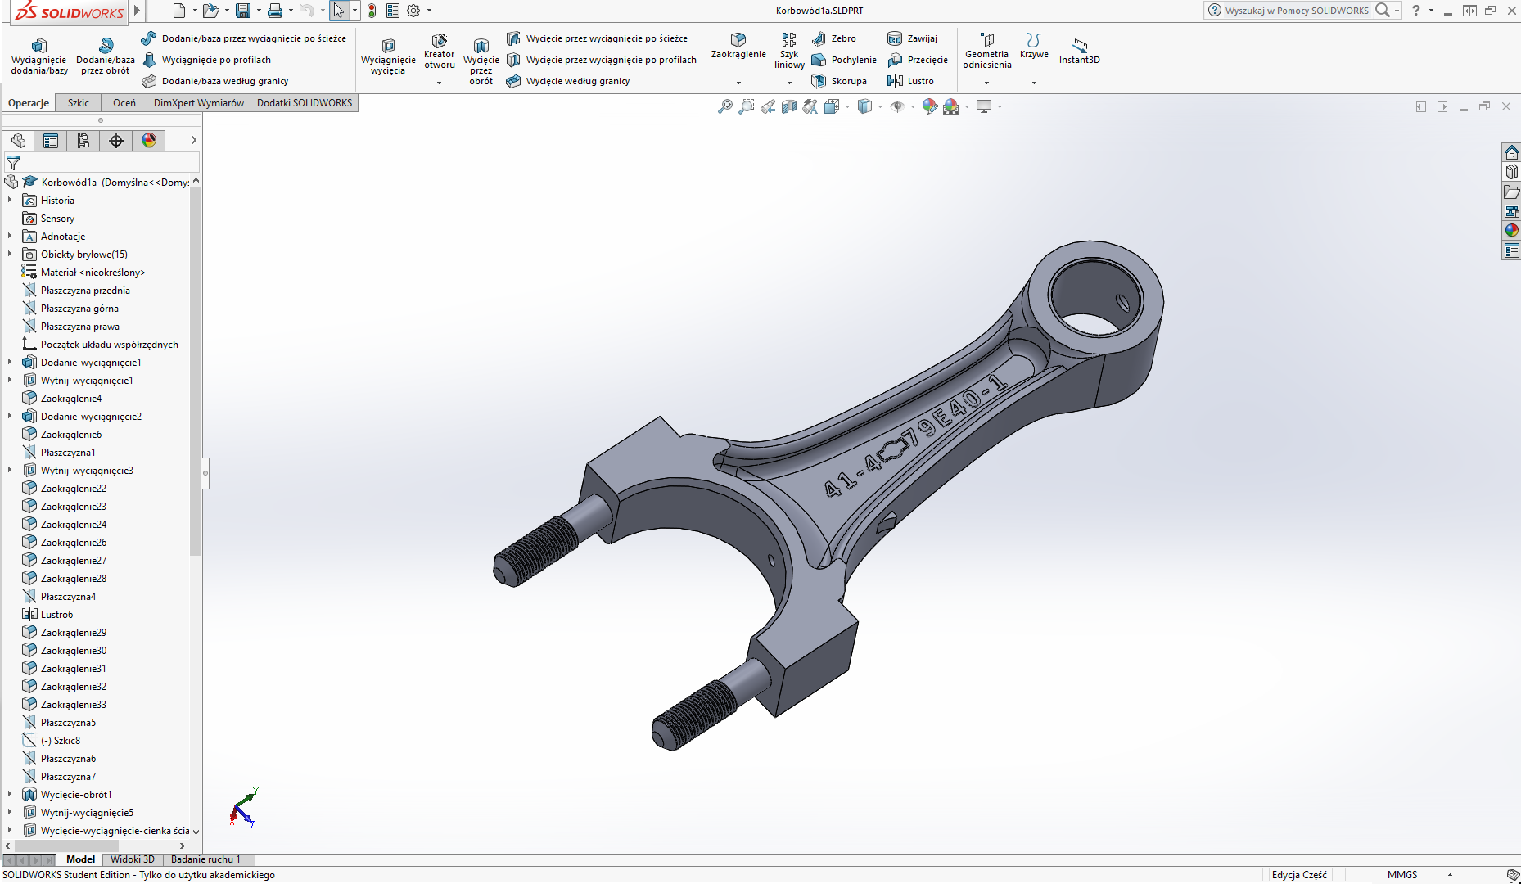Screen dimensions: 1521x884
Task: Open the Edit appearance color ball icon
Action: [929, 106]
